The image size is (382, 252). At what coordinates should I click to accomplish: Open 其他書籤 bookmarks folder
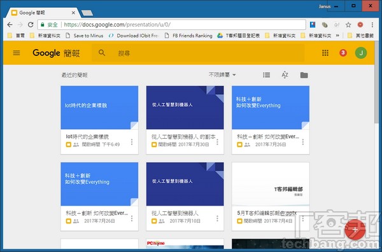coord(361,36)
